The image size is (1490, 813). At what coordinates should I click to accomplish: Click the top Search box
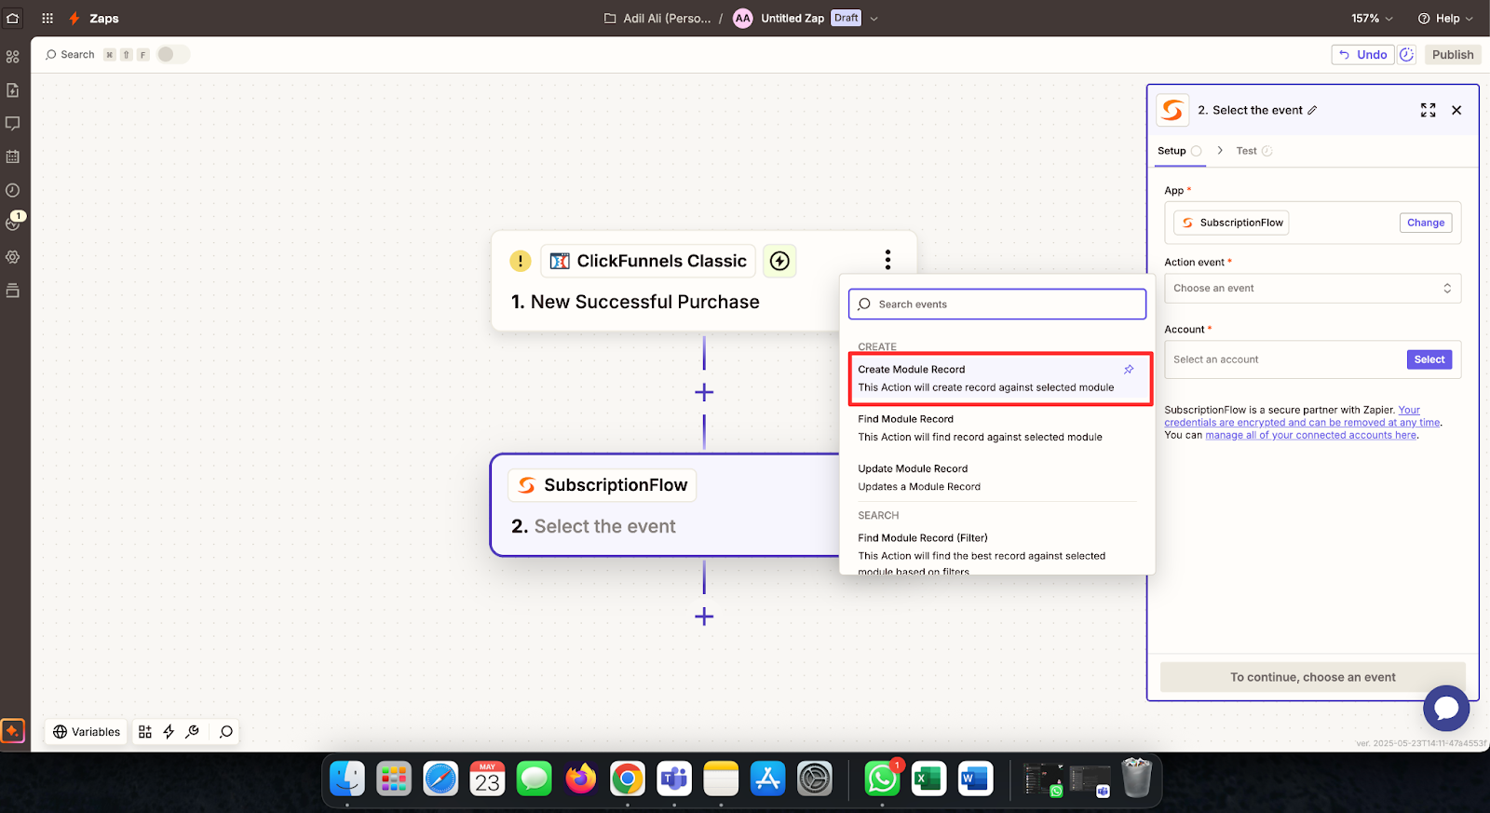(70, 55)
